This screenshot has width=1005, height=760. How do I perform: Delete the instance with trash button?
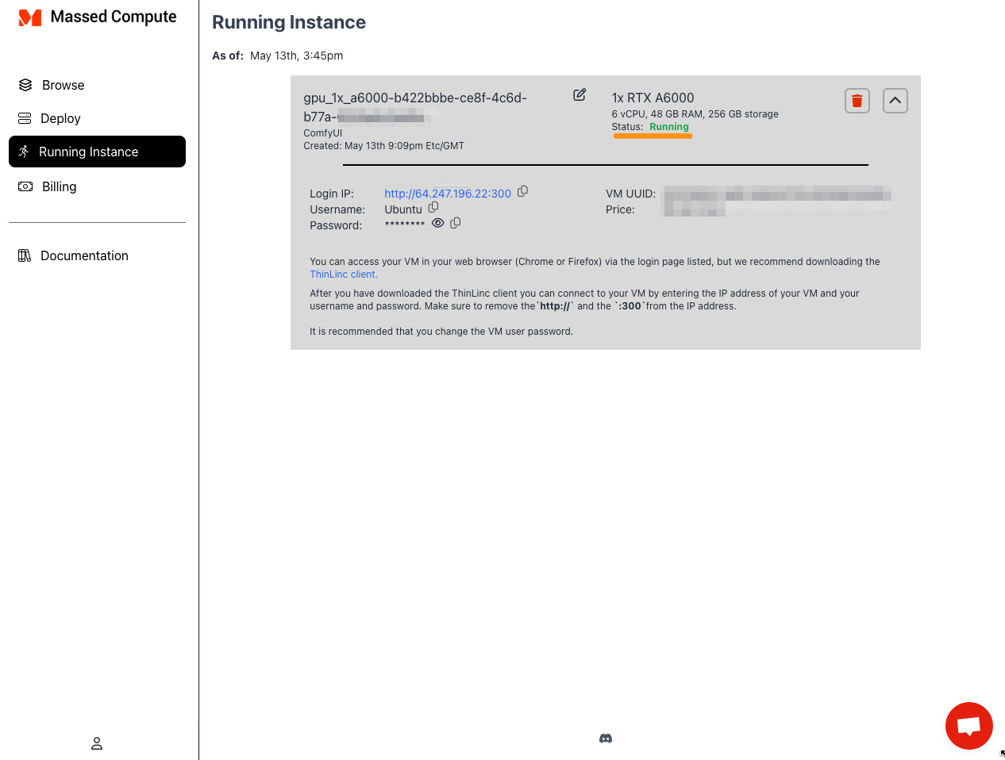(x=857, y=101)
